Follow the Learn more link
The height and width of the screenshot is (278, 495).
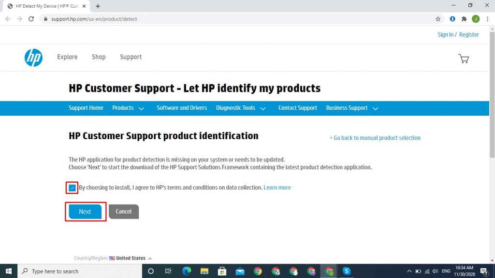[x=277, y=188]
